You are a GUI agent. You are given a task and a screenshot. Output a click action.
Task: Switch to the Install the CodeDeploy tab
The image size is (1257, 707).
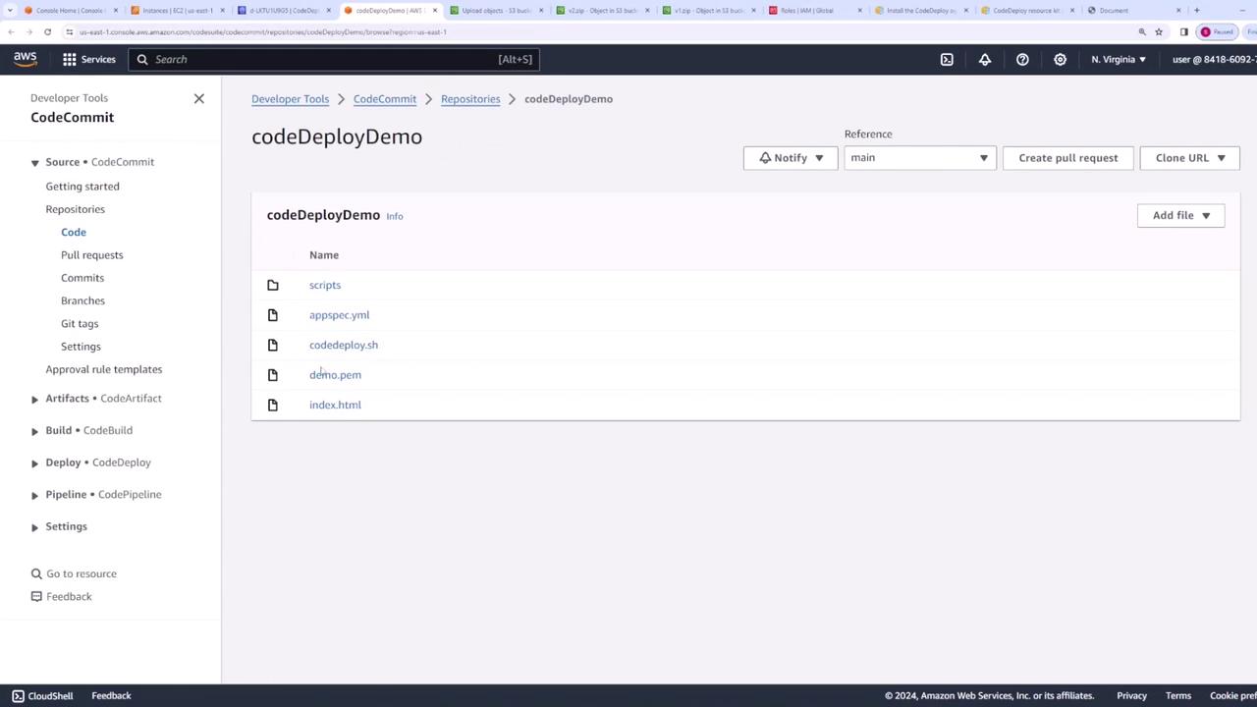pyautogui.click(x=921, y=10)
